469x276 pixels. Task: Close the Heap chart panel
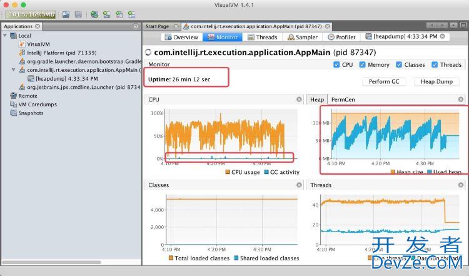pyautogui.click(x=461, y=100)
